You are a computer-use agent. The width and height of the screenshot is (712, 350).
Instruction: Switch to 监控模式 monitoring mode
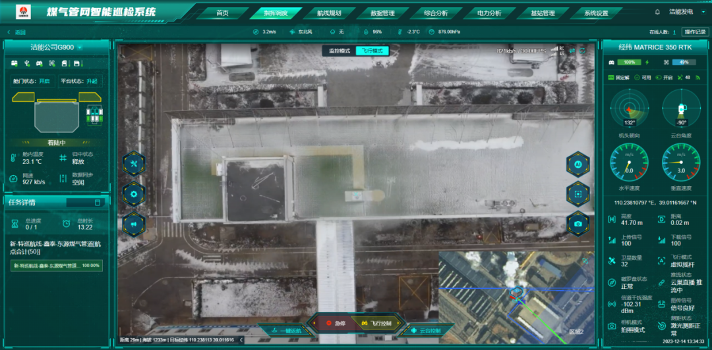pyautogui.click(x=338, y=51)
